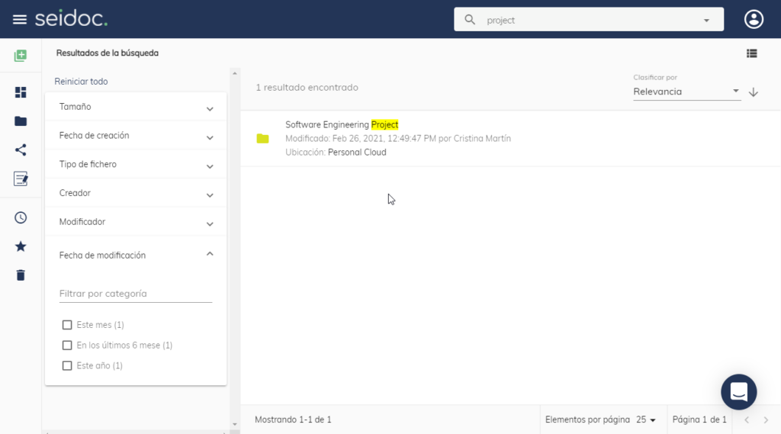Open the Relevancia sort dropdown
Viewport: 781px width, 434px height.
tap(686, 92)
